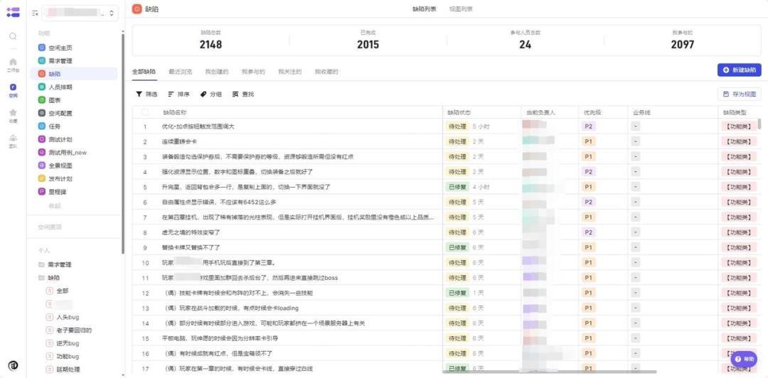
Task: Open the workspace selector dropdown
Action: point(79,13)
